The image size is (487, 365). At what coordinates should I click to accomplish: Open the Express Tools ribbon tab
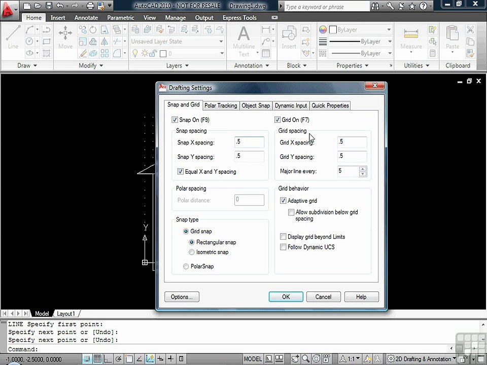(239, 18)
